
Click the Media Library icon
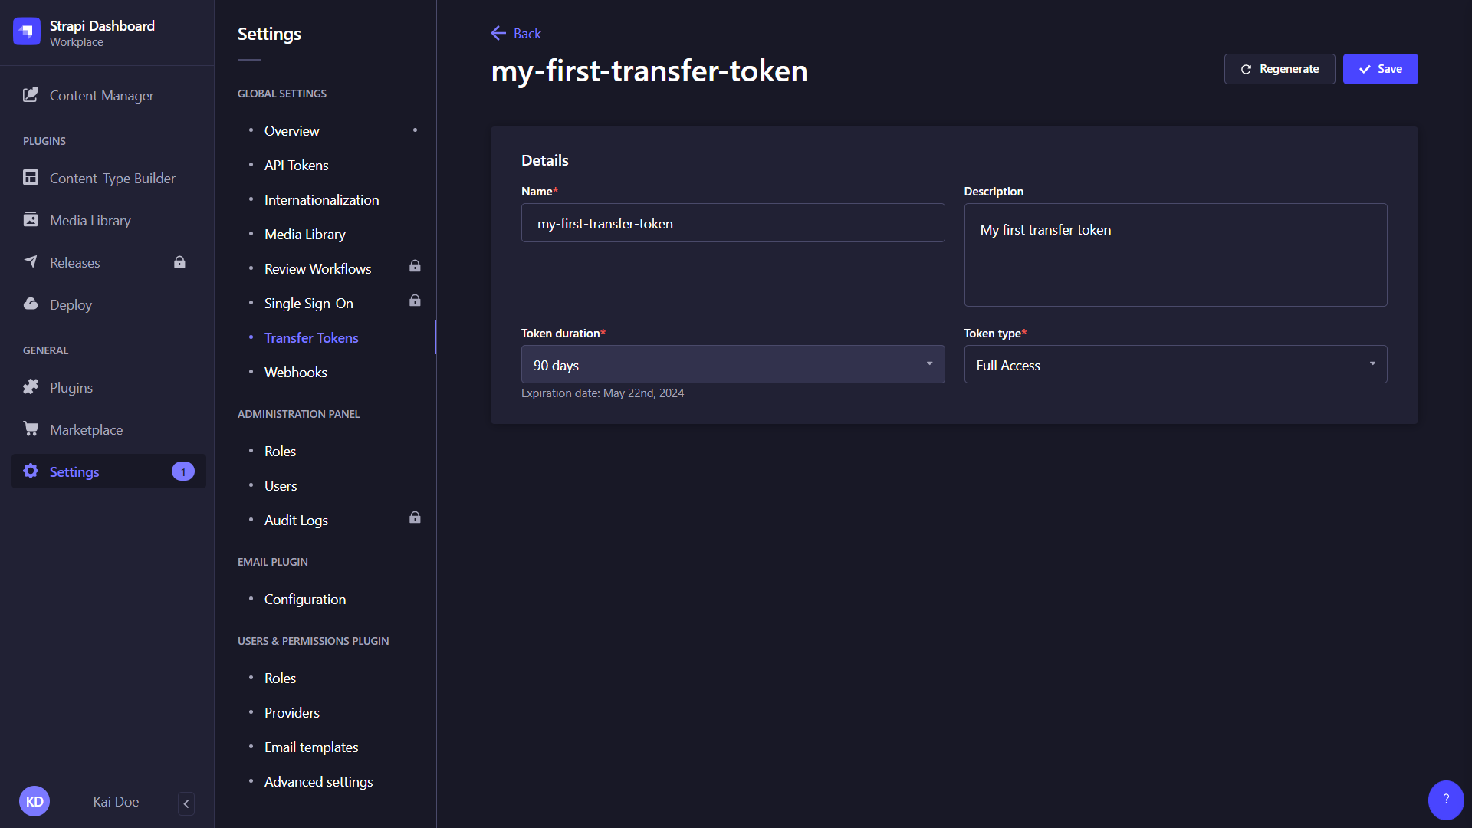(31, 219)
